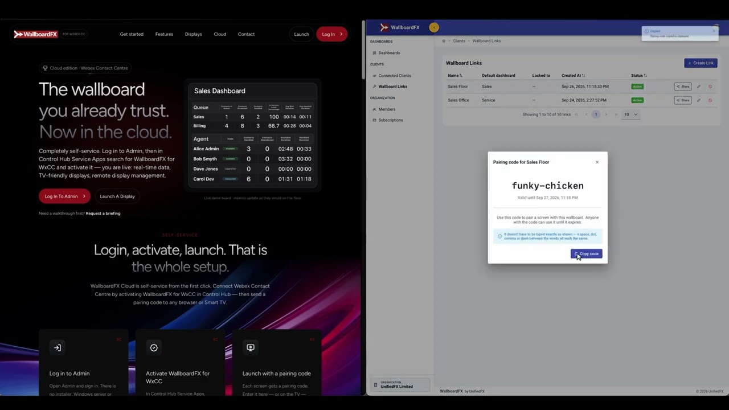Edit the Sales Floor link with pencil icon

coord(699,87)
